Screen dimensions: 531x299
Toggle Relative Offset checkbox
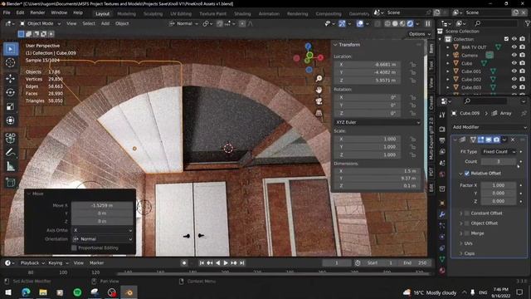[467, 174]
